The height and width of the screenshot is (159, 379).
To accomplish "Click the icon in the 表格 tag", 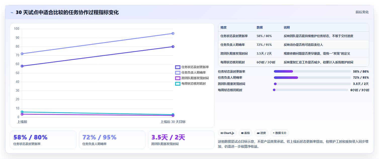I will click(x=242, y=133).
